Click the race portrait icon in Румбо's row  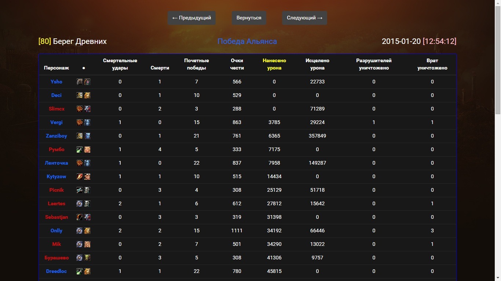pyautogui.click(x=87, y=150)
